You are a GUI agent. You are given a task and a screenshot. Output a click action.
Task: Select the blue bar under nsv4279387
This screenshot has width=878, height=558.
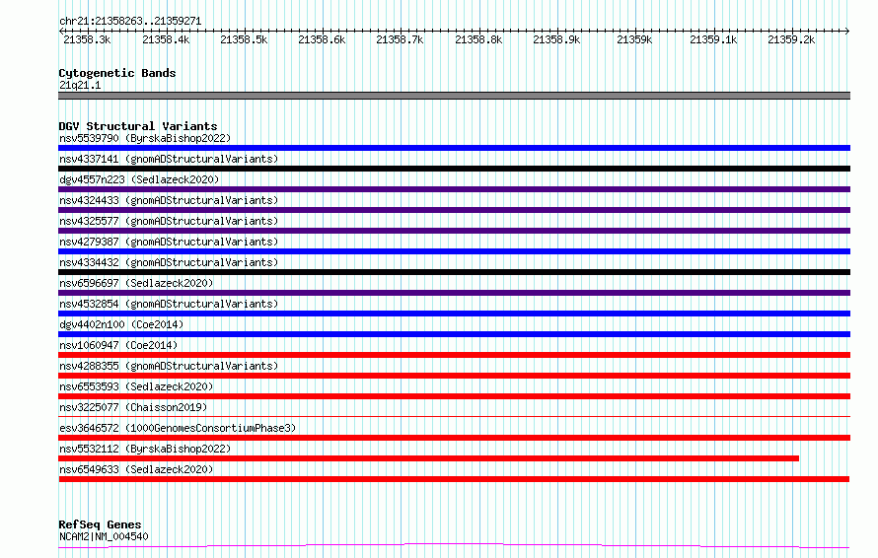click(x=454, y=251)
